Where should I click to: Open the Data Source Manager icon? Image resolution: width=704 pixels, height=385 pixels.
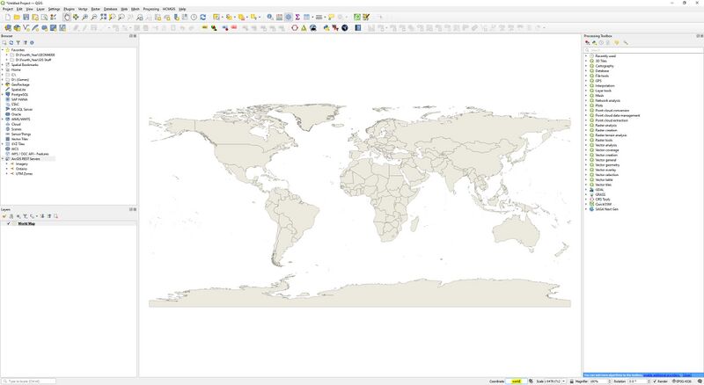(x=8, y=28)
